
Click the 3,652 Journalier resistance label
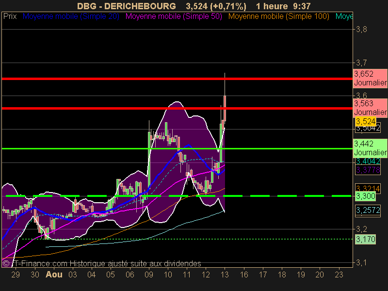click(370, 78)
